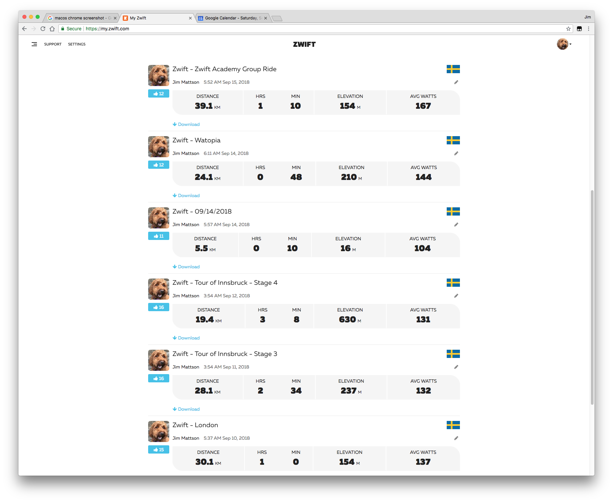Edit the Tour of Innsbruck Stage 3 activity
This screenshot has height=502, width=613.
click(456, 367)
